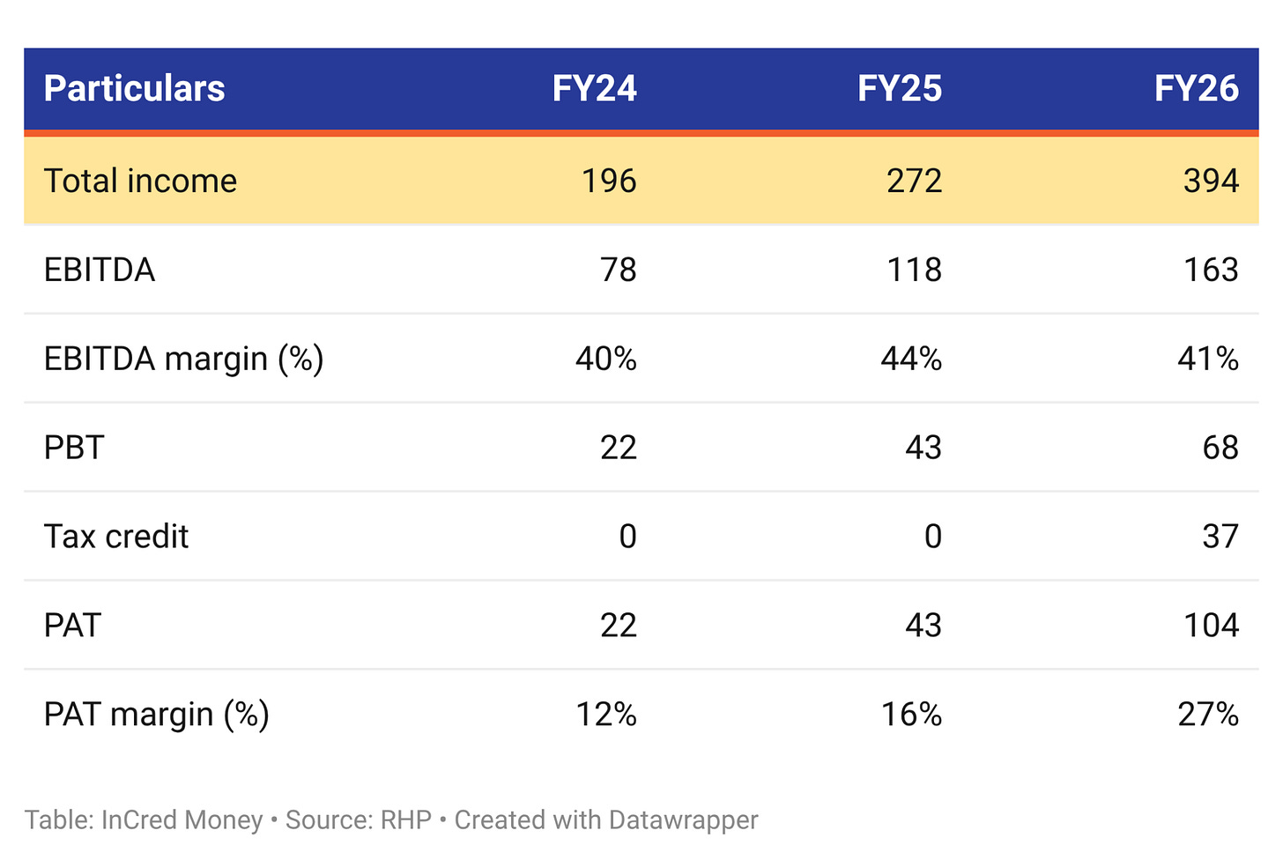1283x860 pixels.
Task: Click the FY26 tax credit value 37
Action: [1220, 537]
